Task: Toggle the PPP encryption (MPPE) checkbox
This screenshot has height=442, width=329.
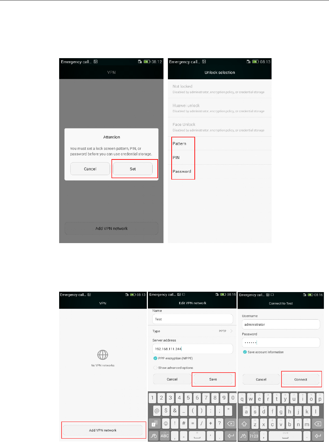Action: click(155, 358)
